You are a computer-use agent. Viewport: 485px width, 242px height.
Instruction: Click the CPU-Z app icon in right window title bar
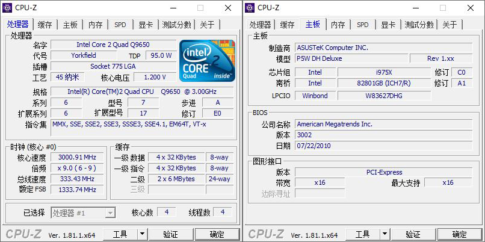(250, 8)
